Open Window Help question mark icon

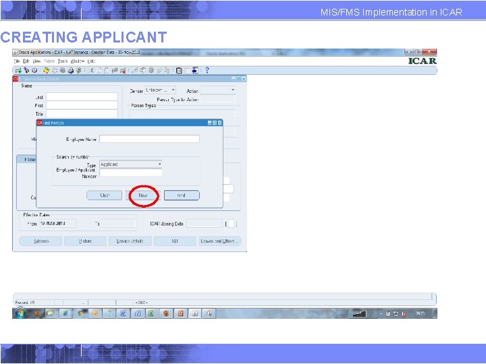pos(207,71)
